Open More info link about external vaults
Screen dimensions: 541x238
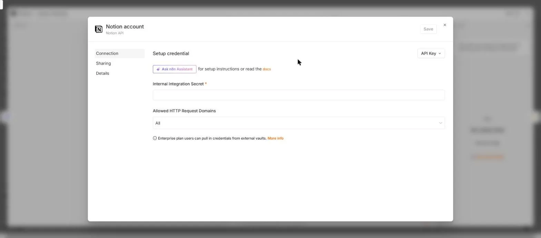[275, 138]
